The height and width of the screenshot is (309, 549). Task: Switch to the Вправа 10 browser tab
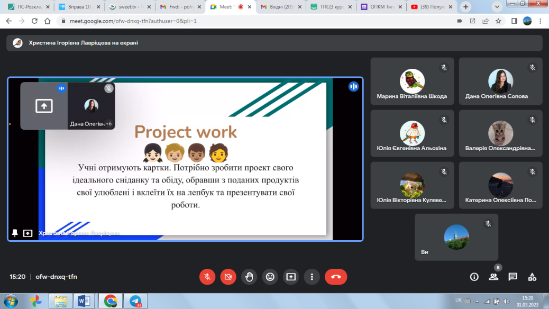[80, 7]
